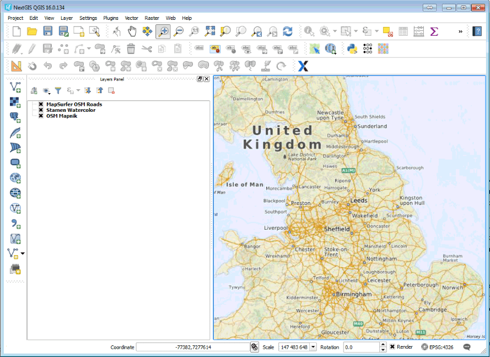Toggle the Render checkbox in the status bar
Viewport: 490px width, 357px height.
391,347
